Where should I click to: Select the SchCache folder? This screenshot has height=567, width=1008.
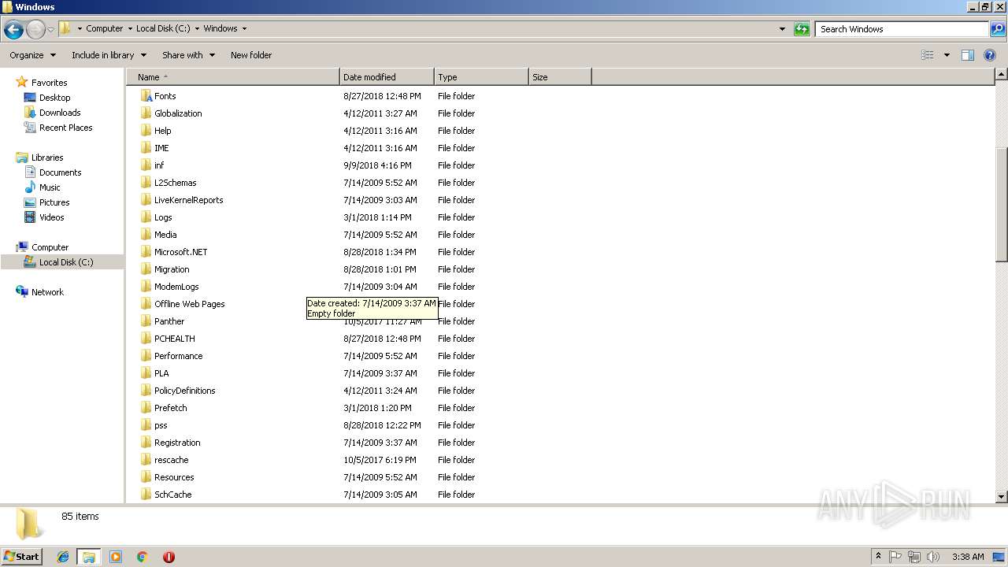[172, 495]
